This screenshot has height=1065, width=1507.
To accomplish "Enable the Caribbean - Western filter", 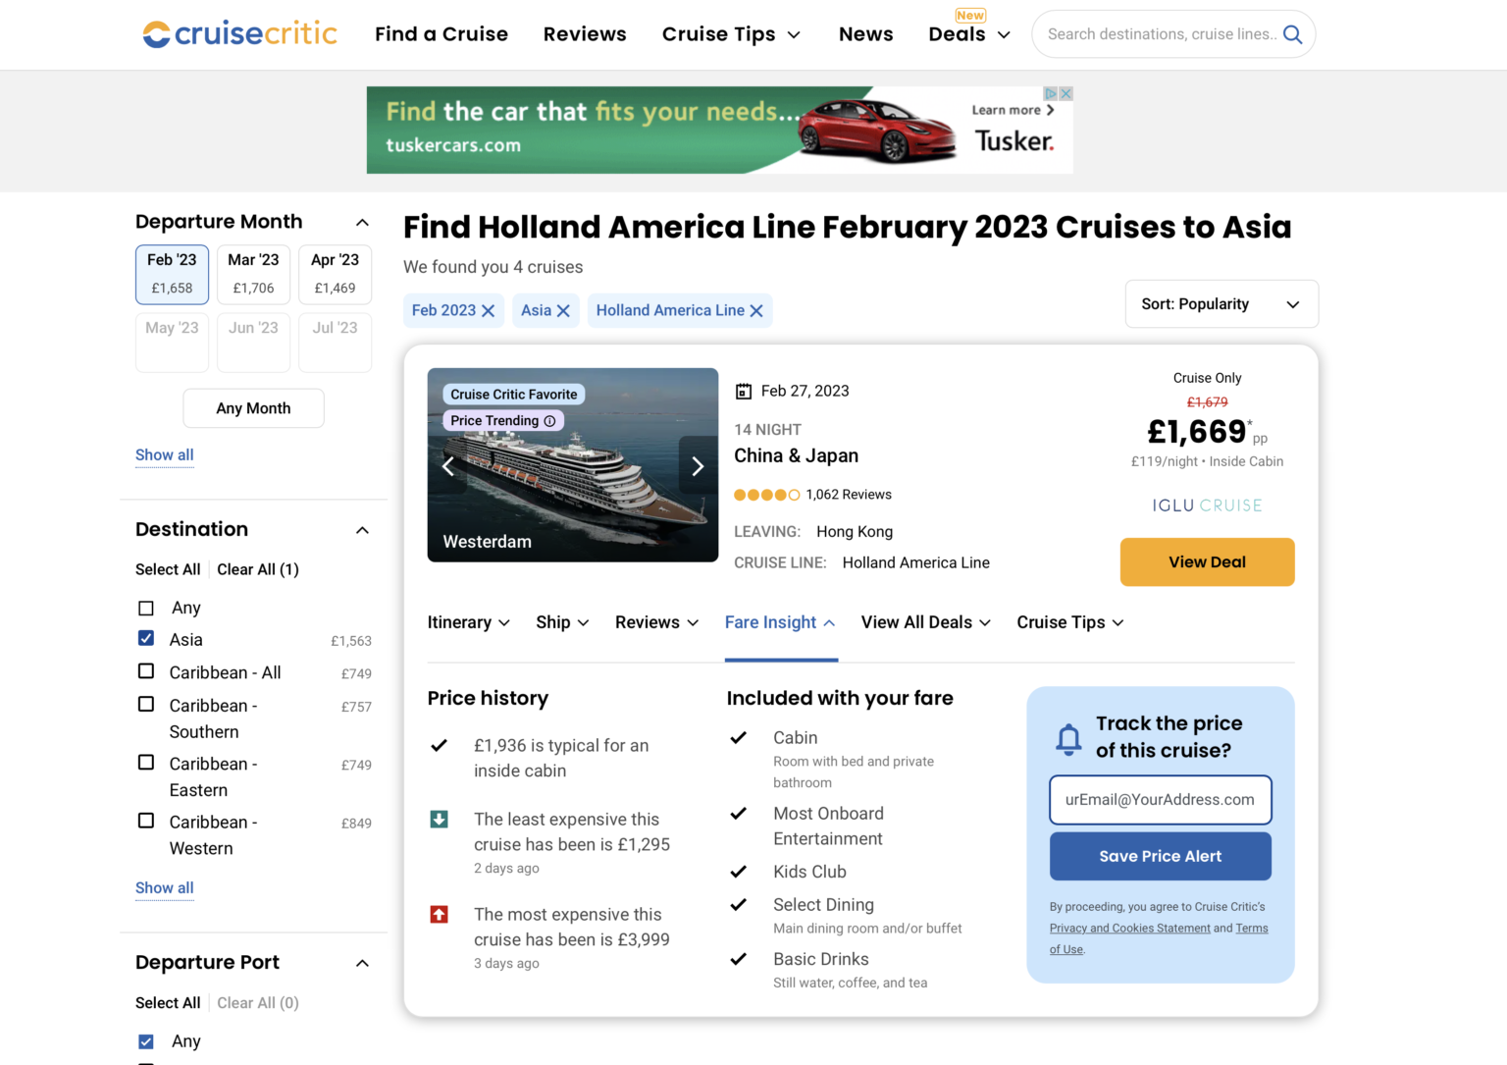I will pyautogui.click(x=145, y=821).
